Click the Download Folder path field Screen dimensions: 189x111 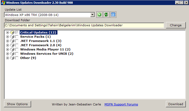tap(84, 25)
